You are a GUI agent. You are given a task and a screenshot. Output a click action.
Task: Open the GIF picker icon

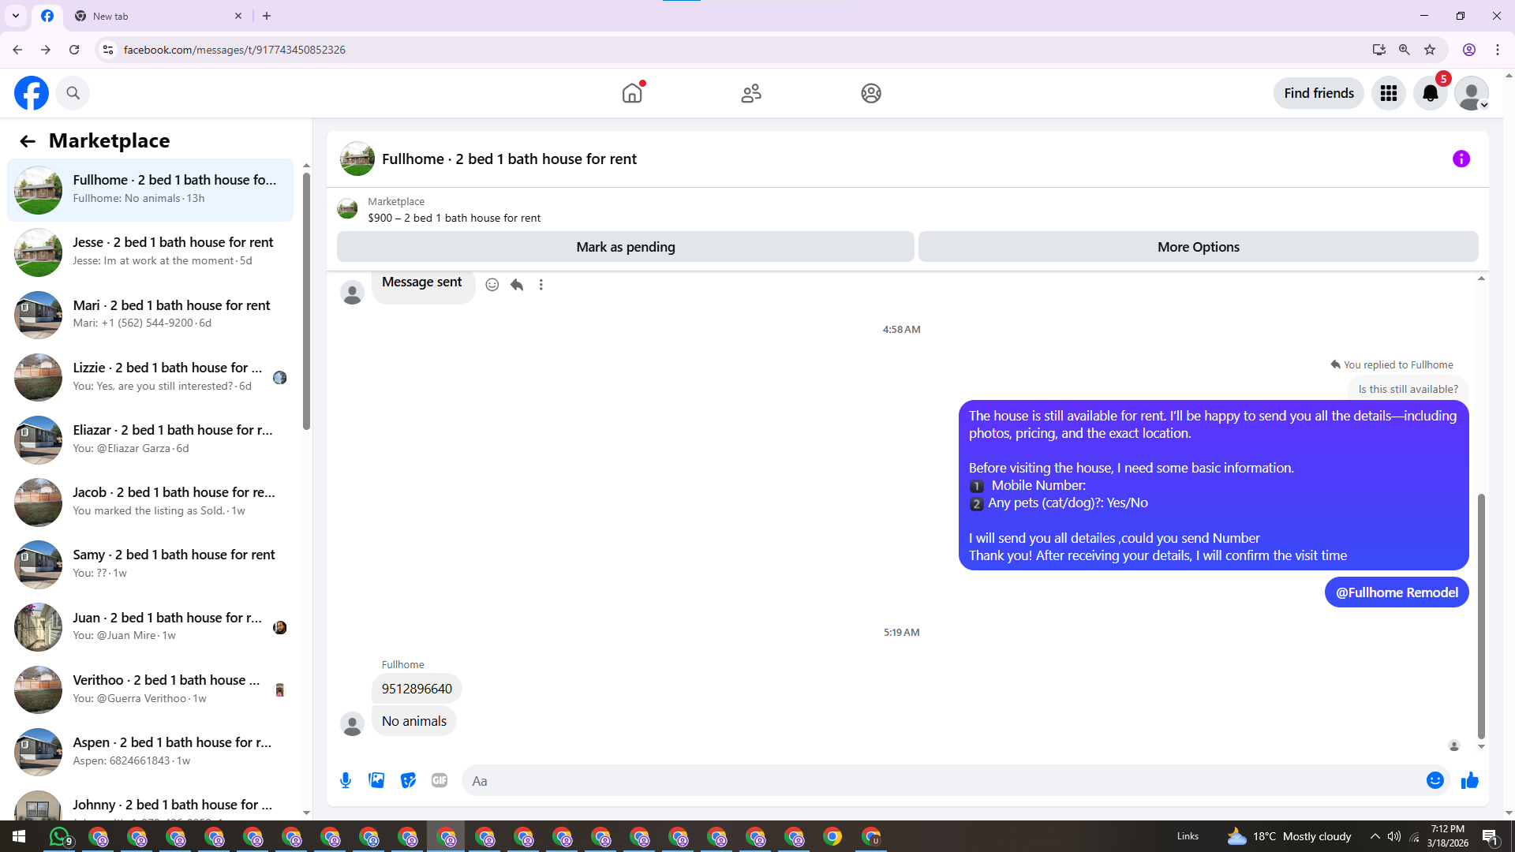[x=440, y=780]
